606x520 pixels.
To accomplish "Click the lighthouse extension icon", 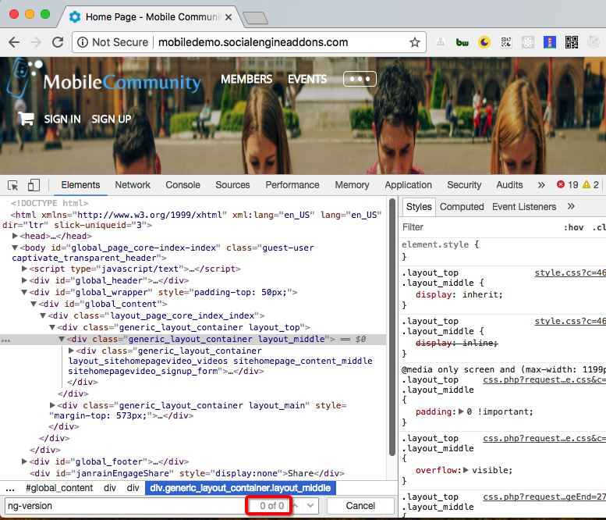I will [549, 42].
